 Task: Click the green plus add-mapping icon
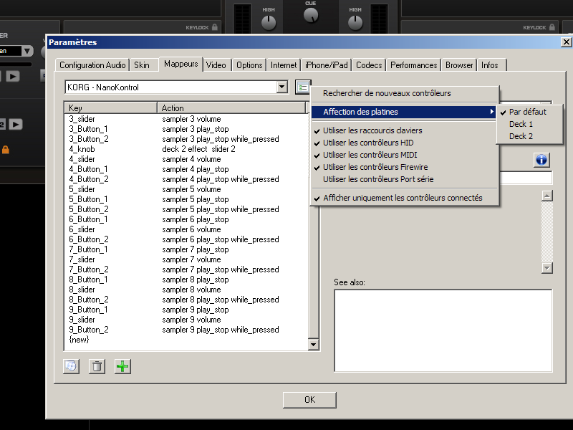tap(122, 366)
